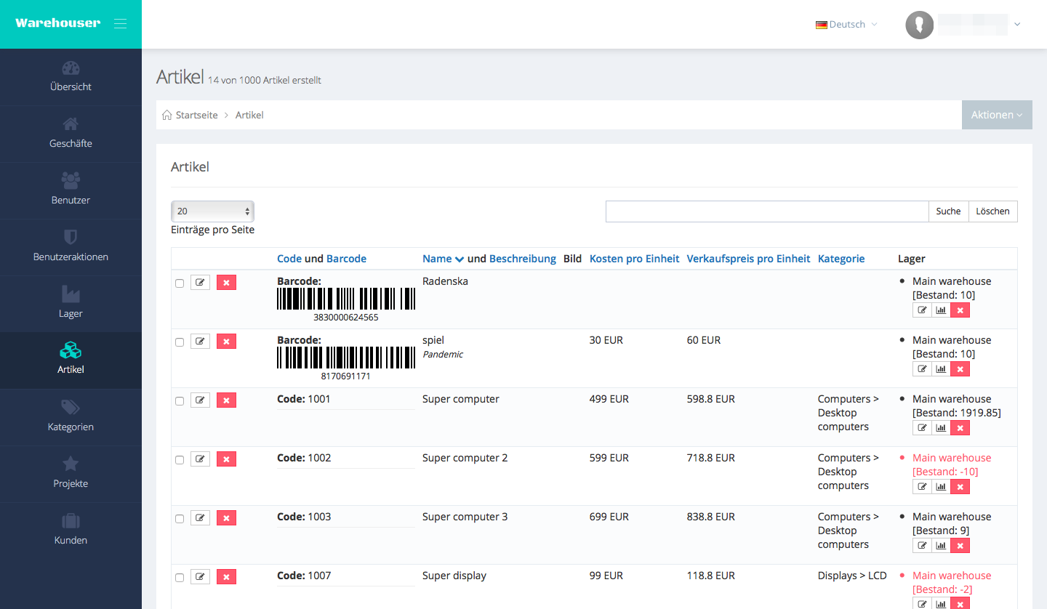Expand the Deutsch language selector

click(846, 25)
